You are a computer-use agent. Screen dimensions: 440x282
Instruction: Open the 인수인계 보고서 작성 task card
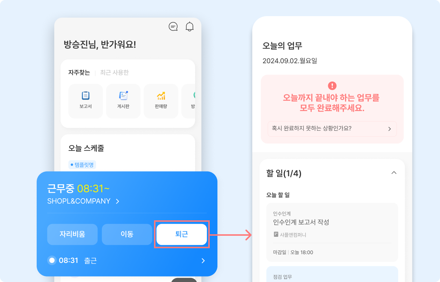(x=332, y=232)
